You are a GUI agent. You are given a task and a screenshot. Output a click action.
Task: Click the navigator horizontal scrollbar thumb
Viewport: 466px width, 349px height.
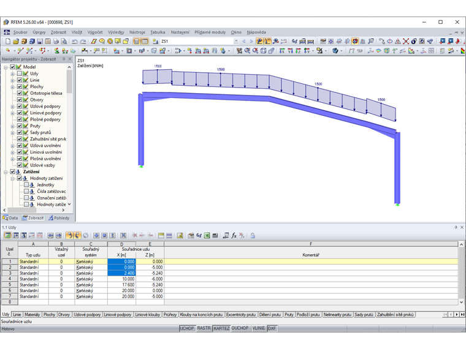point(21,210)
